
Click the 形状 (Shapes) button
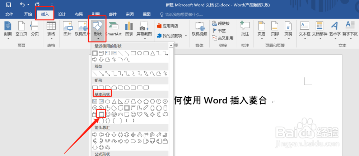97,31
